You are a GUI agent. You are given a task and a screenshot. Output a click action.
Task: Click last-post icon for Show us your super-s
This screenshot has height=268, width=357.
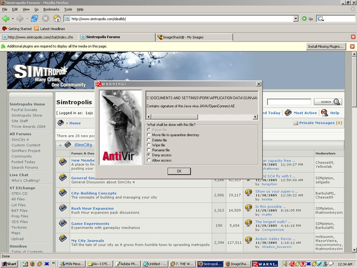pyautogui.click(x=249, y=193)
